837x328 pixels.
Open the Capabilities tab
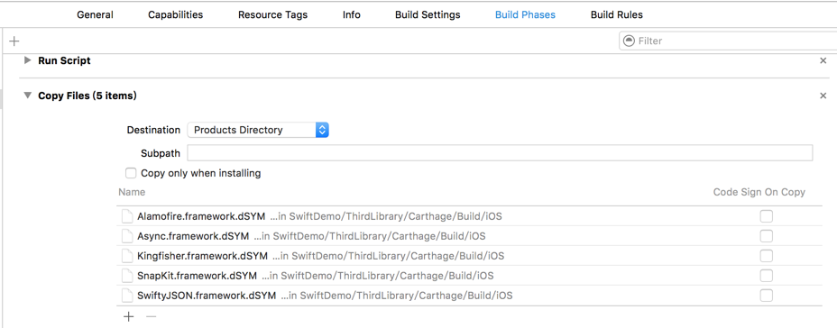pyautogui.click(x=176, y=15)
